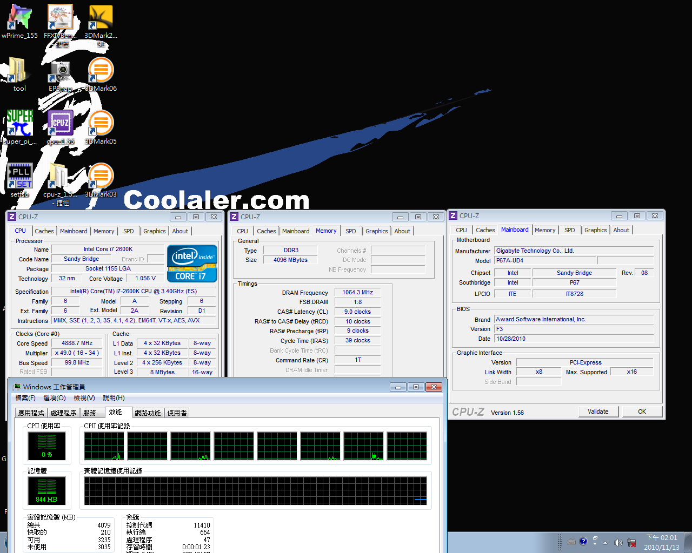Click the Z icon of middle CPU-Z window
692x553 pixels.
pyautogui.click(x=234, y=217)
